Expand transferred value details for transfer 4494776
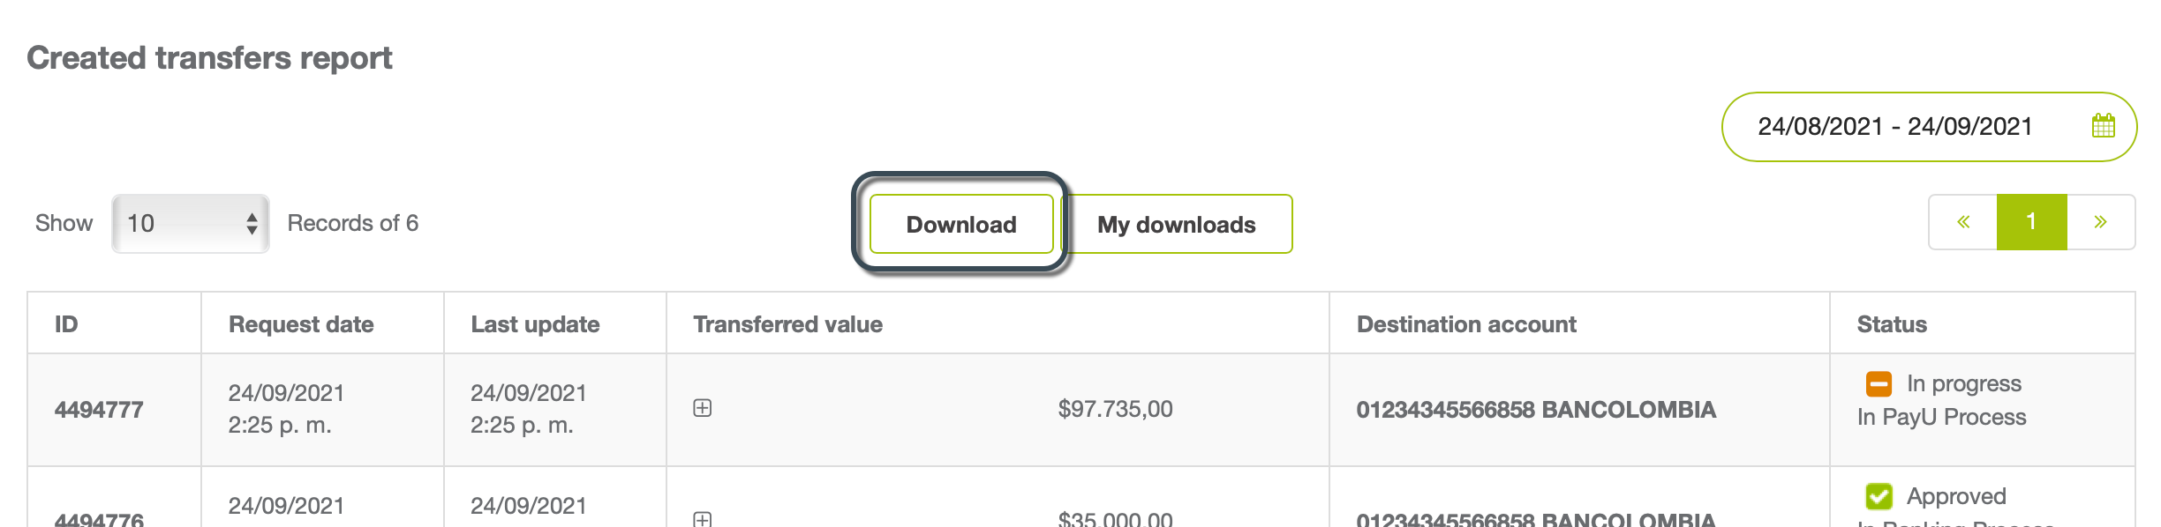The height and width of the screenshot is (527, 2161). click(x=703, y=519)
